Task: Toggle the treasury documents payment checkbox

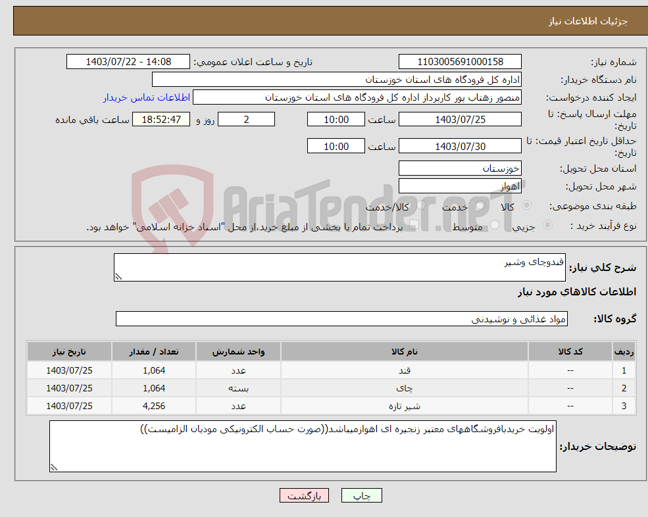Action: [x=414, y=225]
